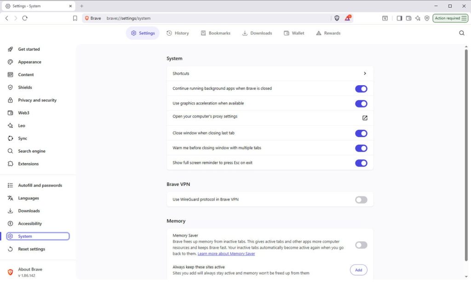Click the Accessibility icon in sidebar
This screenshot has height=282, width=471.
tap(10, 224)
